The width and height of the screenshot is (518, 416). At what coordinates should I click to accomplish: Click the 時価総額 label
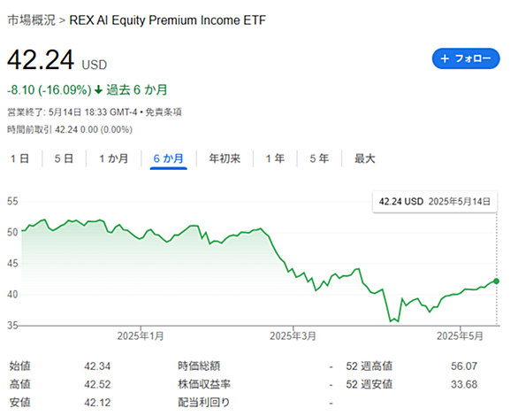pyautogui.click(x=199, y=366)
